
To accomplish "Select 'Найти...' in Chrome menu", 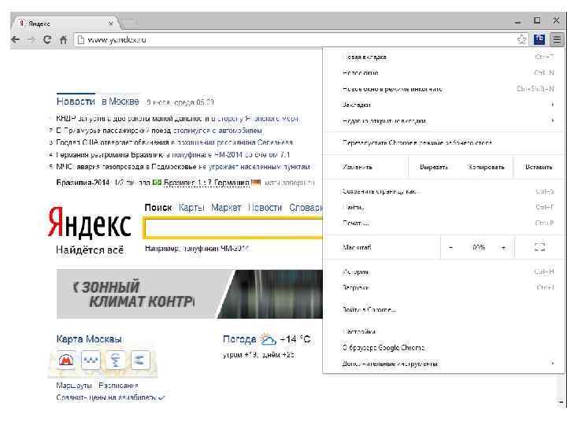I will coord(444,207).
